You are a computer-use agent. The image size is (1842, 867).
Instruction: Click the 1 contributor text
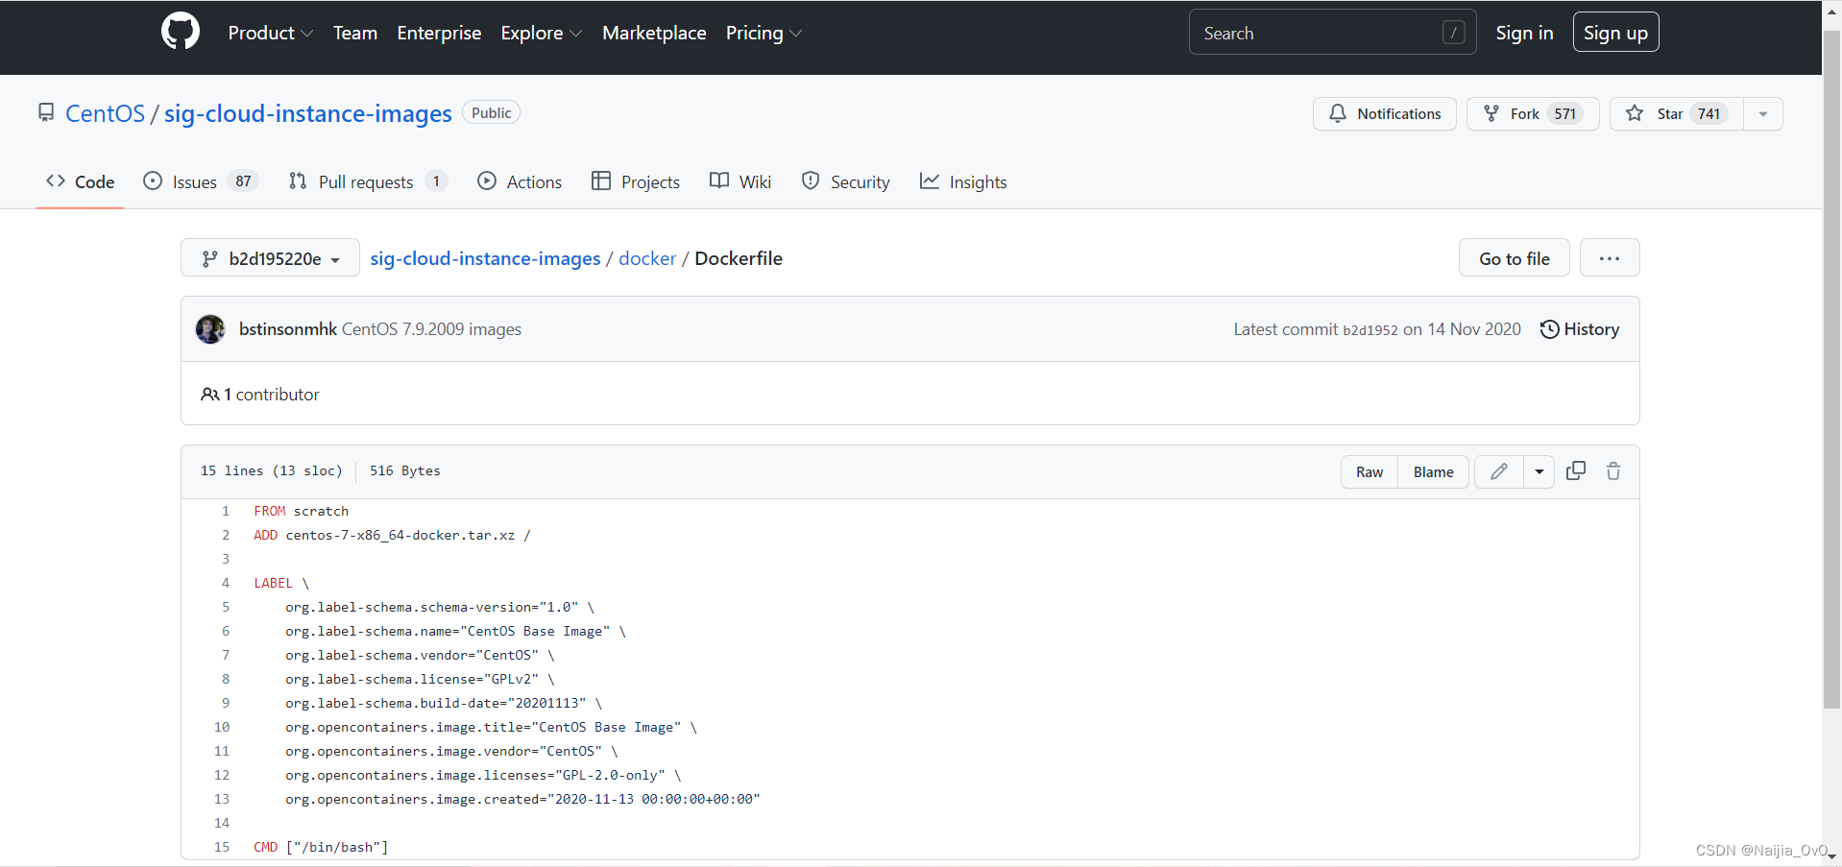click(x=260, y=395)
